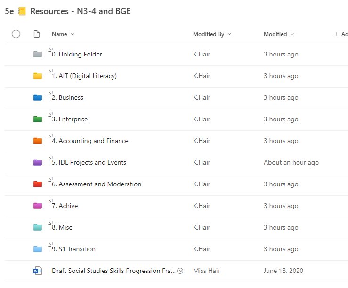Image resolution: width=348 pixels, height=288 pixels.
Task: Click the grey Holding Folder icon
Action: [38, 54]
